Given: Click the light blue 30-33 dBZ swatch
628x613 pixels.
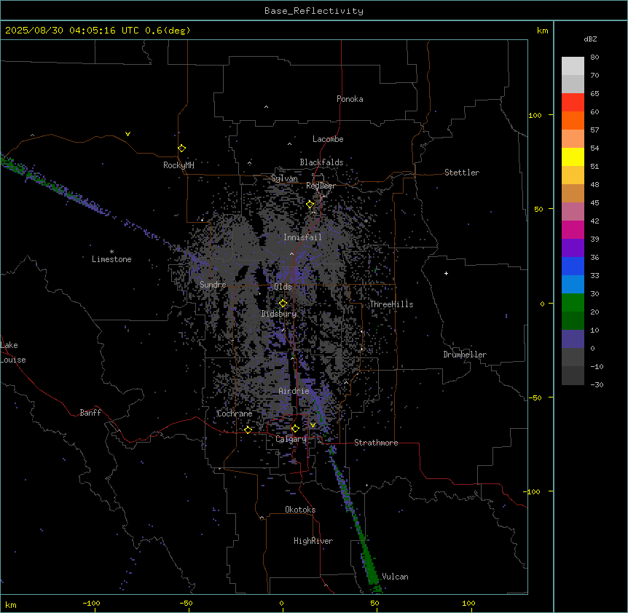Looking at the screenshot, I should pos(573,284).
